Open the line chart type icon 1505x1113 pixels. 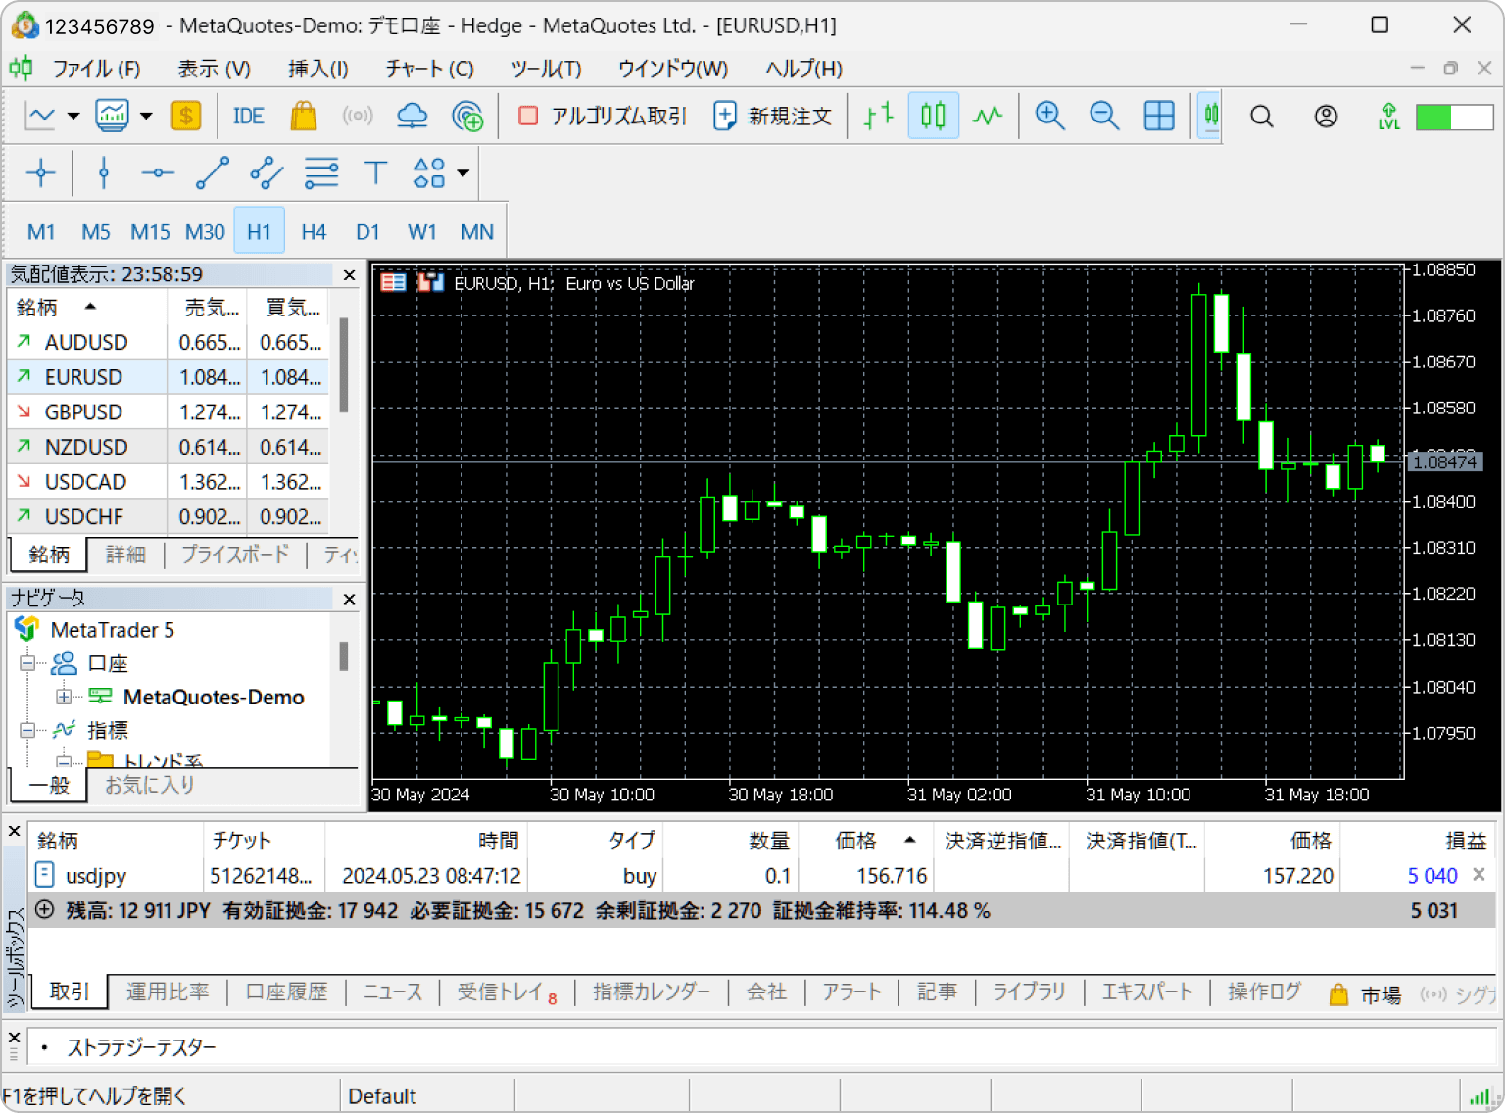click(40, 117)
